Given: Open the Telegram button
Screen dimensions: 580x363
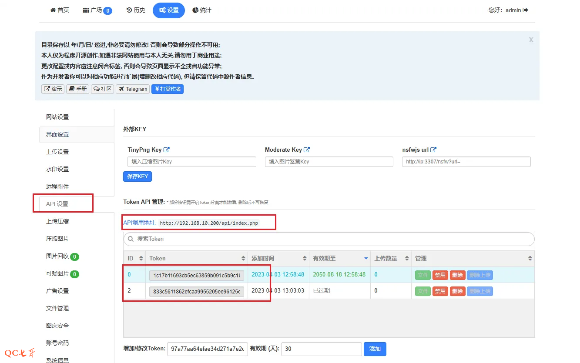Looking at the screenshot, I should (x=133, y=89).
